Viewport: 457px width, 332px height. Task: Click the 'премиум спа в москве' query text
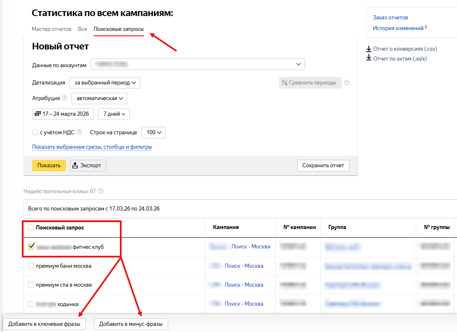pyautogui.click(x=64, y=285)
